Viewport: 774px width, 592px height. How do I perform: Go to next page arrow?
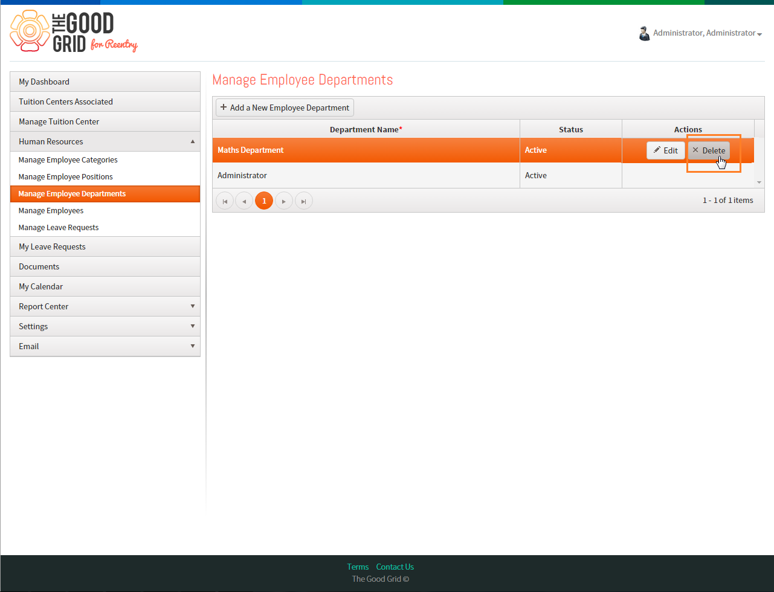coord(284,201)
